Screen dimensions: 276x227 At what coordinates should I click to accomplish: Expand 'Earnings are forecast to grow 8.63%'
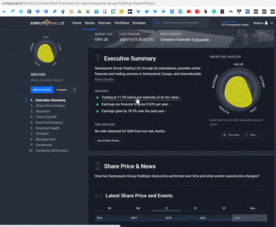tap(136, 104)
